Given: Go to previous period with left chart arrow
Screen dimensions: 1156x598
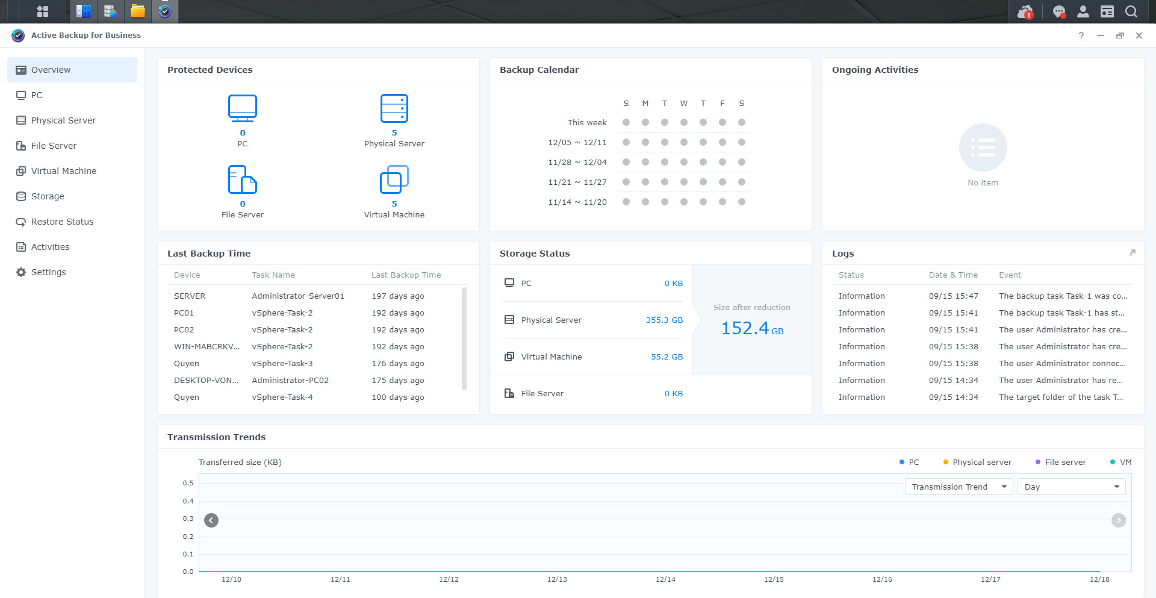Looking at the screenshot, I should pos(211,520).
